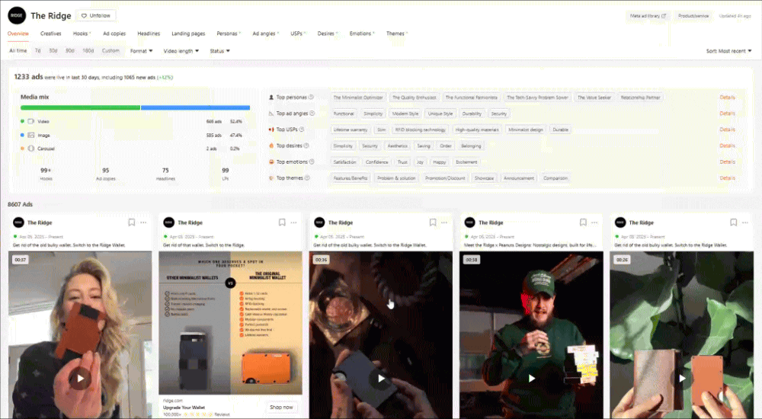Click the Image media type icon
The image size is (762, 419).
click(31, 135)
